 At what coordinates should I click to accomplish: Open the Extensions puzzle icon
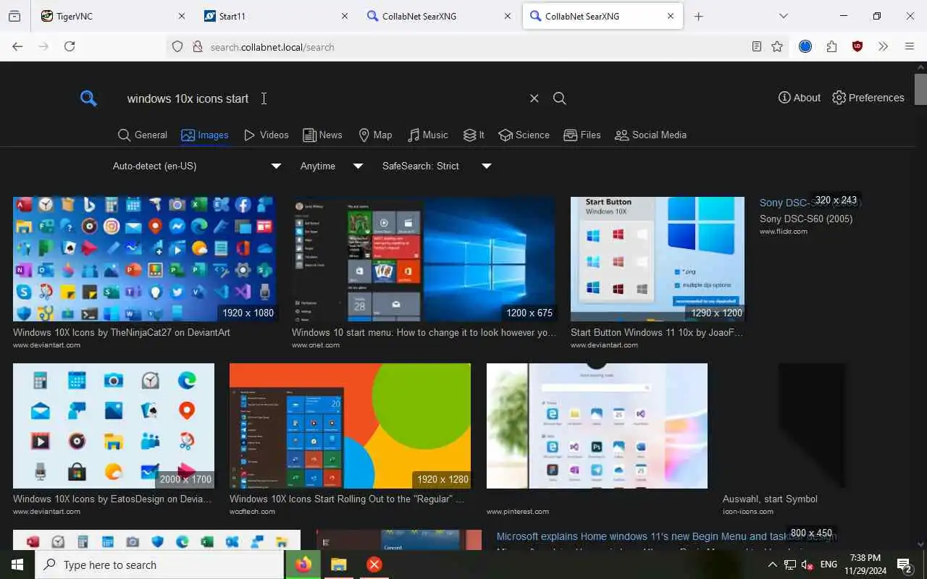[x=831, y=46]
